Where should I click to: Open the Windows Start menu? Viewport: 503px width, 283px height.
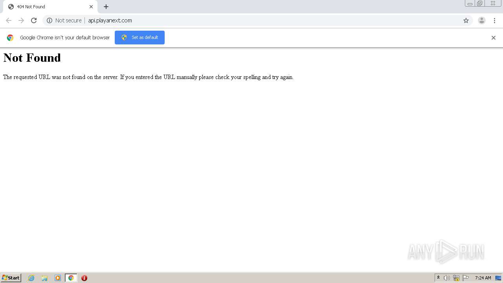11,278
